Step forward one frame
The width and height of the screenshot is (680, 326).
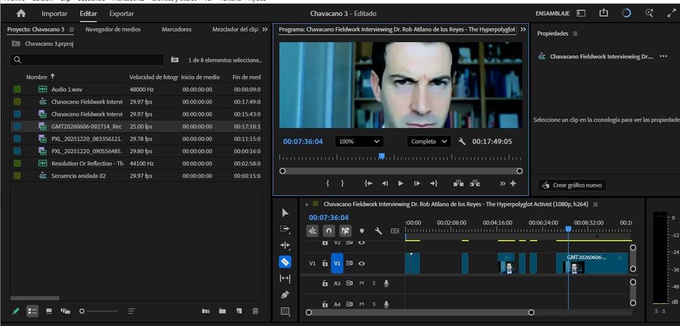tap(417, 183)
